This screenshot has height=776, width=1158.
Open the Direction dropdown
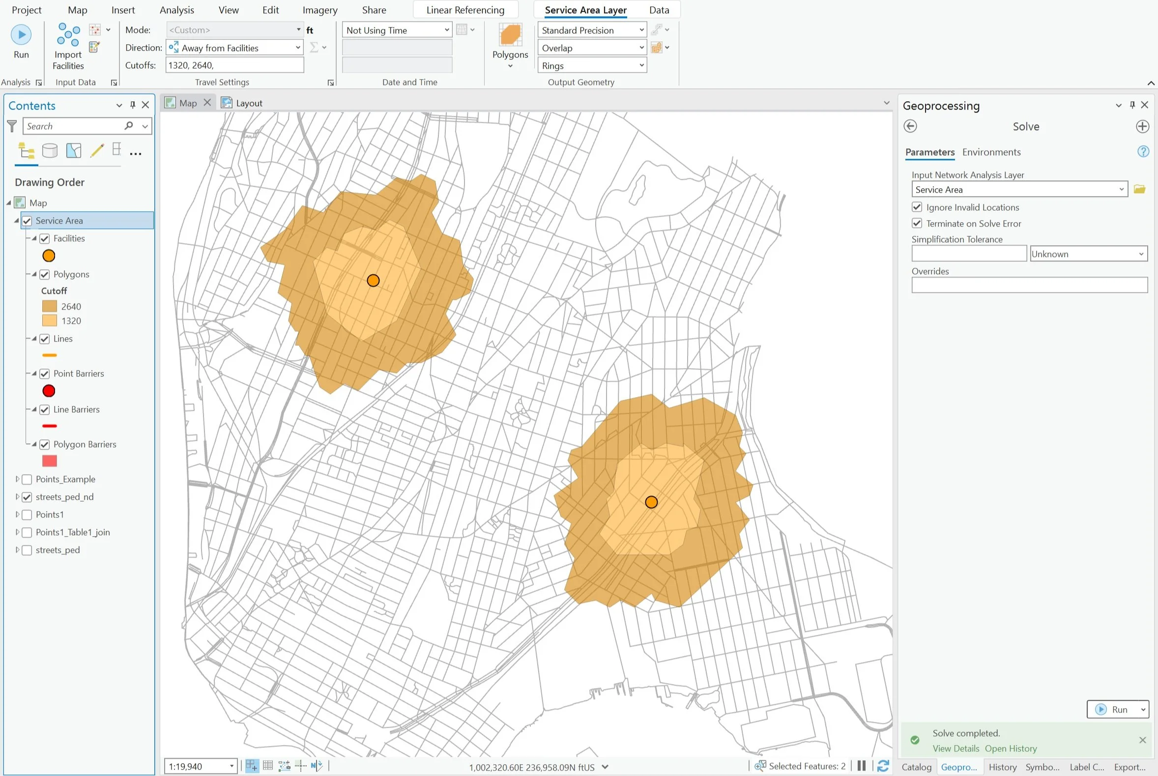point(298,48)
